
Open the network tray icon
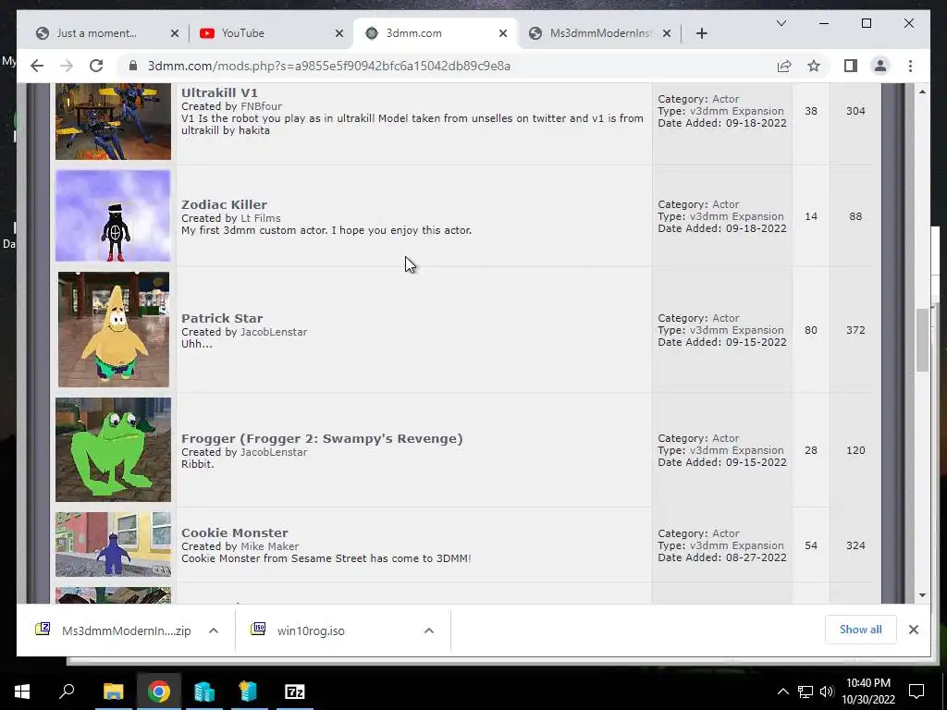806,692
